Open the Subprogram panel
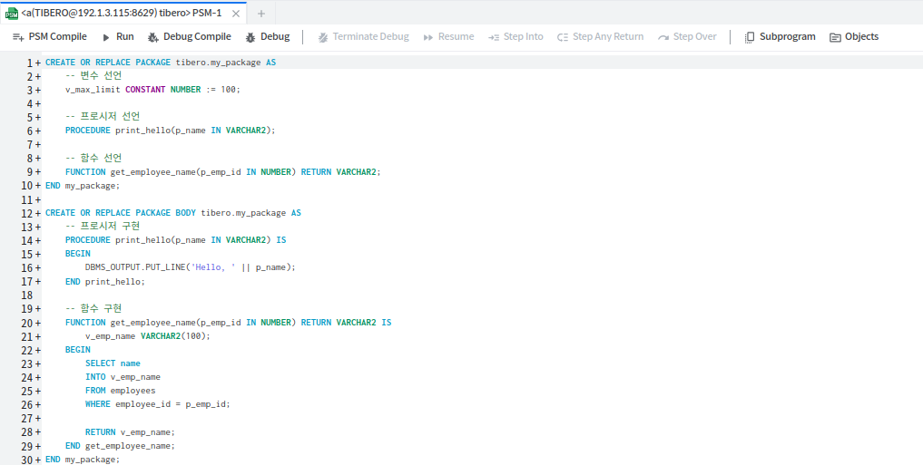 tap(780, 37)
